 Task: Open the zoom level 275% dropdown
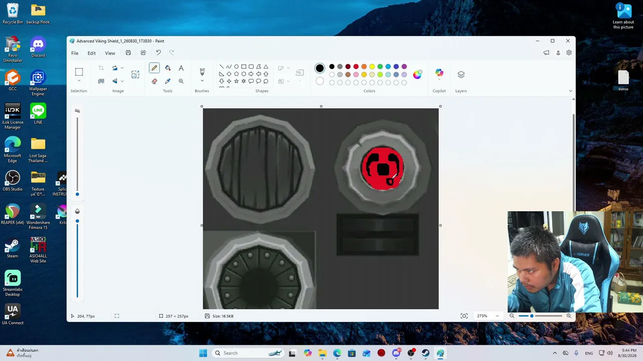coord(488,316)
